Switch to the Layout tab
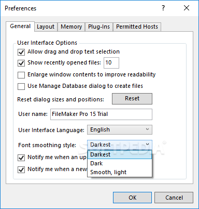This screenshot has height=209, width=199. (46, 27)
